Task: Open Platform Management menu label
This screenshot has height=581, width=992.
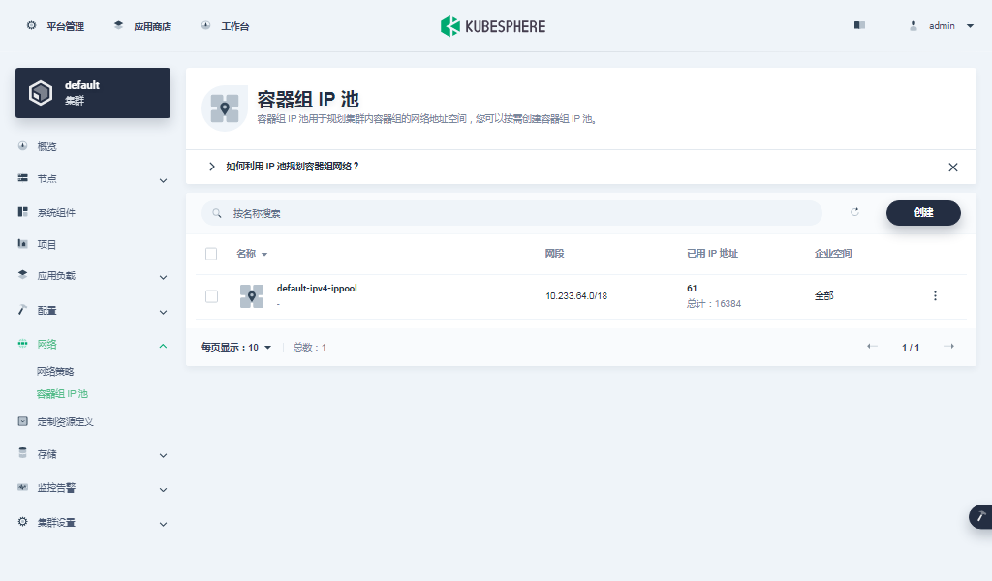Action: [65, 26]
